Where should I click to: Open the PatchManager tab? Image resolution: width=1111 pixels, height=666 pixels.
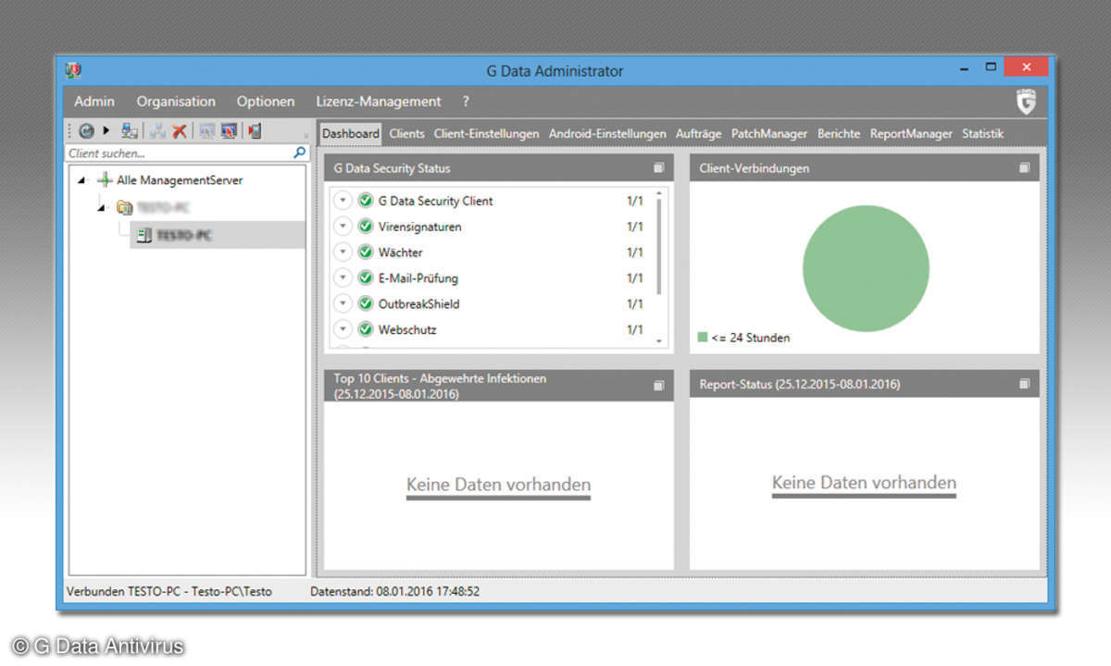(769, 133)
